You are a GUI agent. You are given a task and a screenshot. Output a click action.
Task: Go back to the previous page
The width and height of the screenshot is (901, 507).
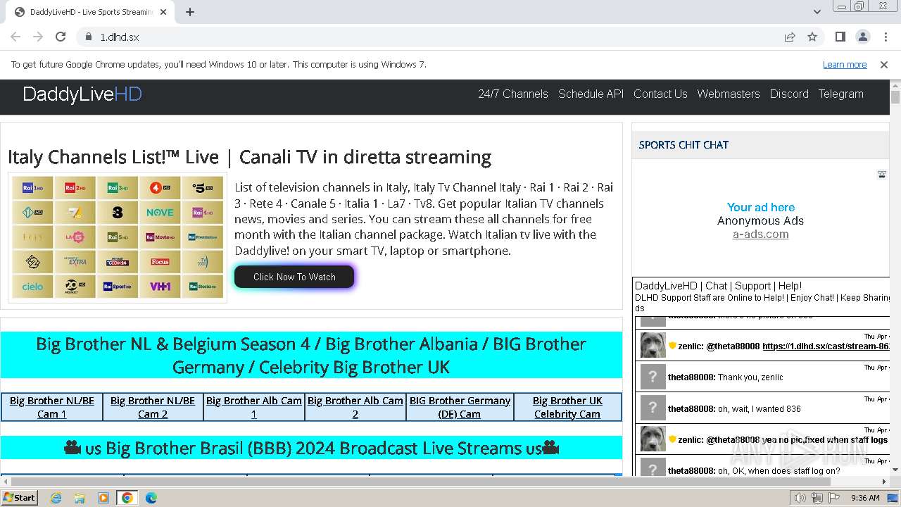point(15,37)
